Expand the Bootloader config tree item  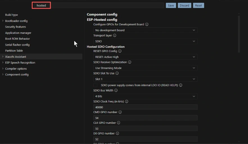tap(3, 21)
